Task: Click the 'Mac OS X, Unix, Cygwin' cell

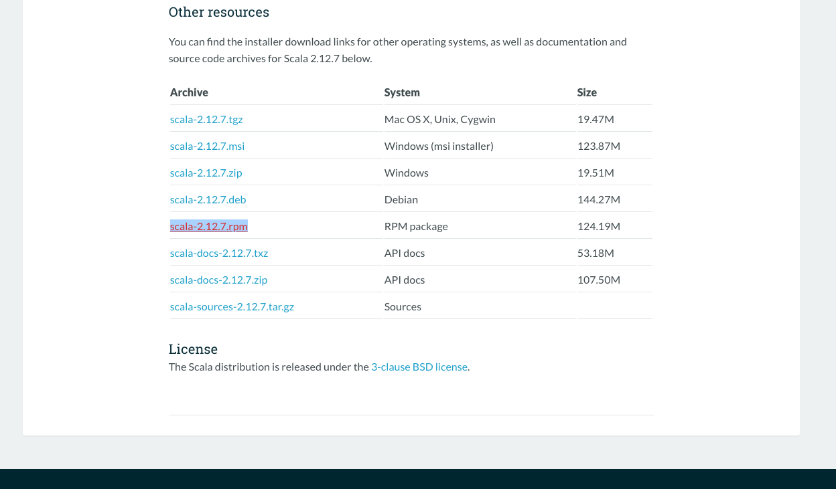Action: (440, 119)
